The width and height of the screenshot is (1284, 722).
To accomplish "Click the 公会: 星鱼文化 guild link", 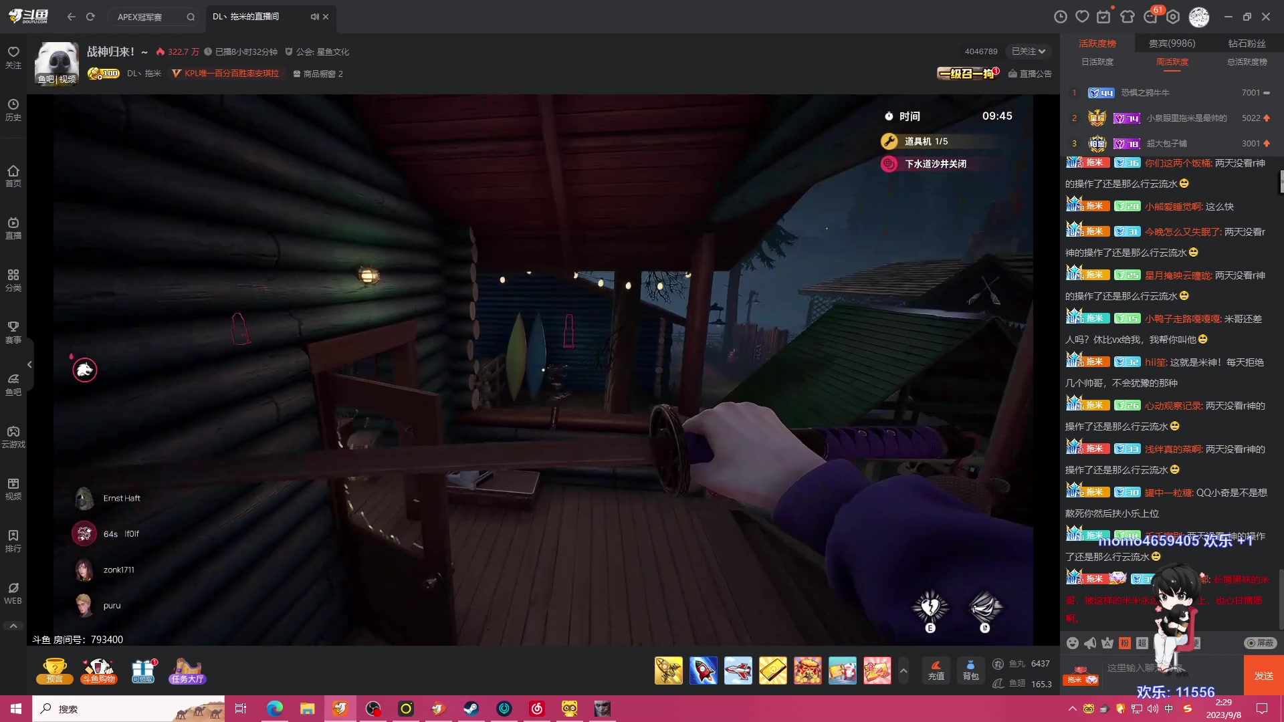I will 317,51.
